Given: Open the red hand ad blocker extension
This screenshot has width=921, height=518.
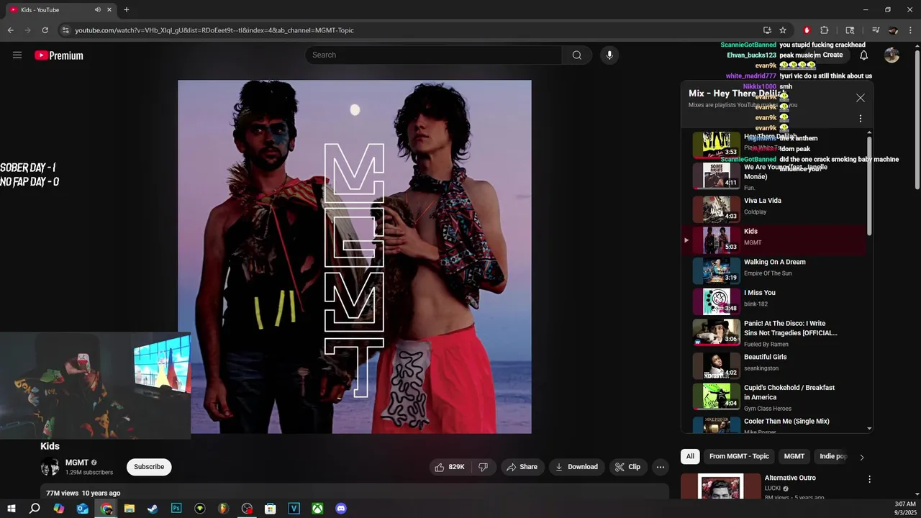Looking at the screenshot, I should [x=807, y=30].
